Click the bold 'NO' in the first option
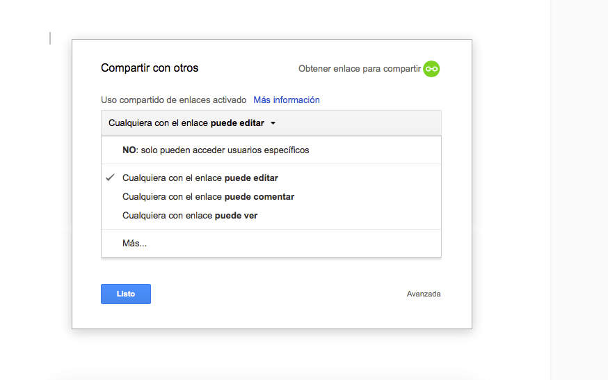 click(129, 150)
